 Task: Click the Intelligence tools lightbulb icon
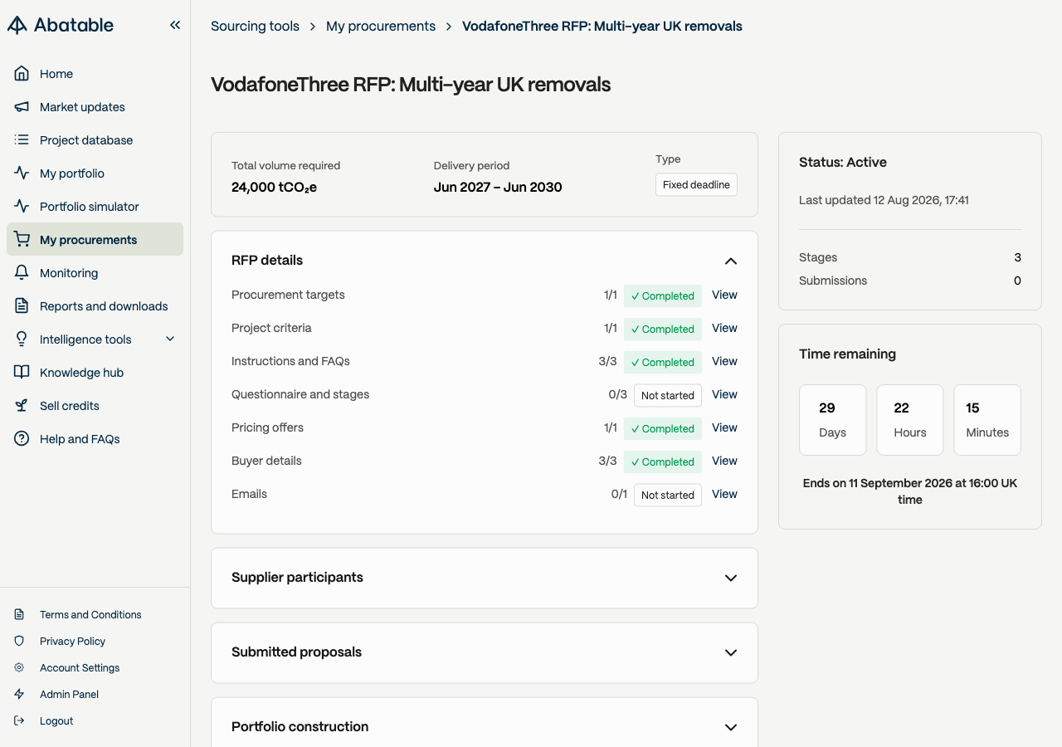pos(22,339)
